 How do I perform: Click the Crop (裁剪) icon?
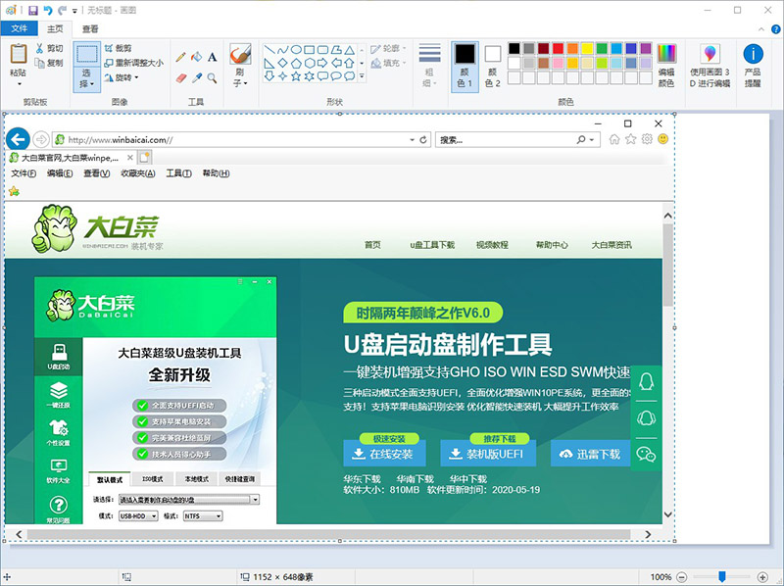(x=108, y=48)
